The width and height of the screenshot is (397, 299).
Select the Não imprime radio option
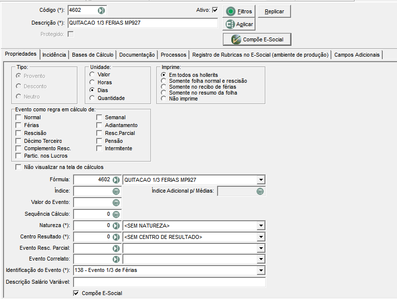[164, 99]
